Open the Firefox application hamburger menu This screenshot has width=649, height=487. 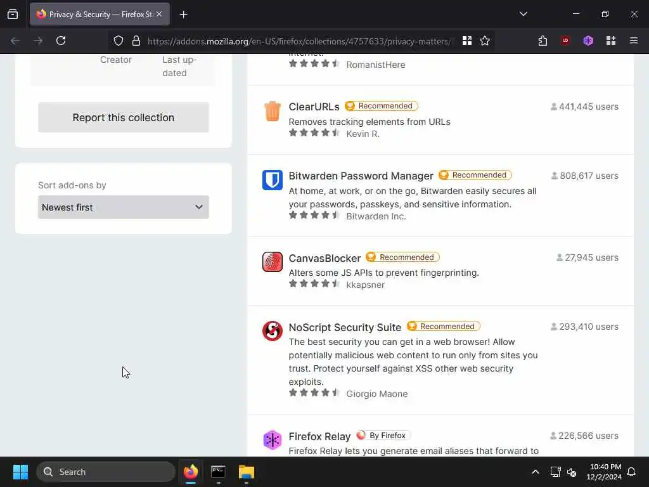(634, 41)
